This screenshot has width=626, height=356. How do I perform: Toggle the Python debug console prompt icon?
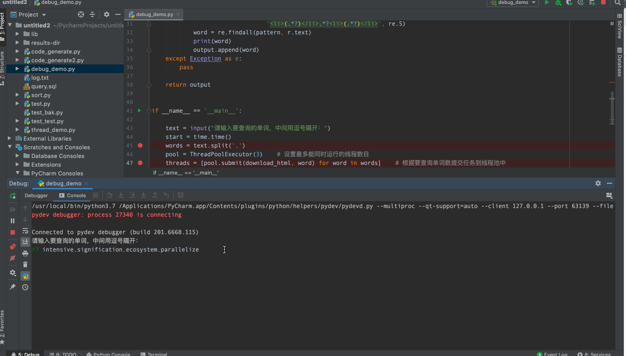click(25, 276)
